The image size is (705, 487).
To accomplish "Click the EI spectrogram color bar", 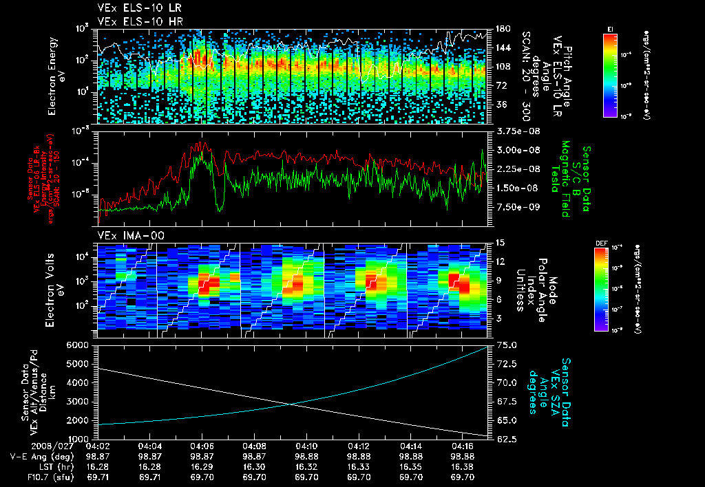I will [x=610, y=75].
